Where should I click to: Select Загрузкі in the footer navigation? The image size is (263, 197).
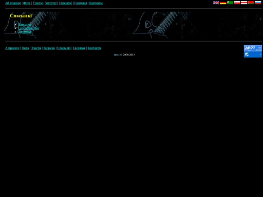tap(49, 48)
